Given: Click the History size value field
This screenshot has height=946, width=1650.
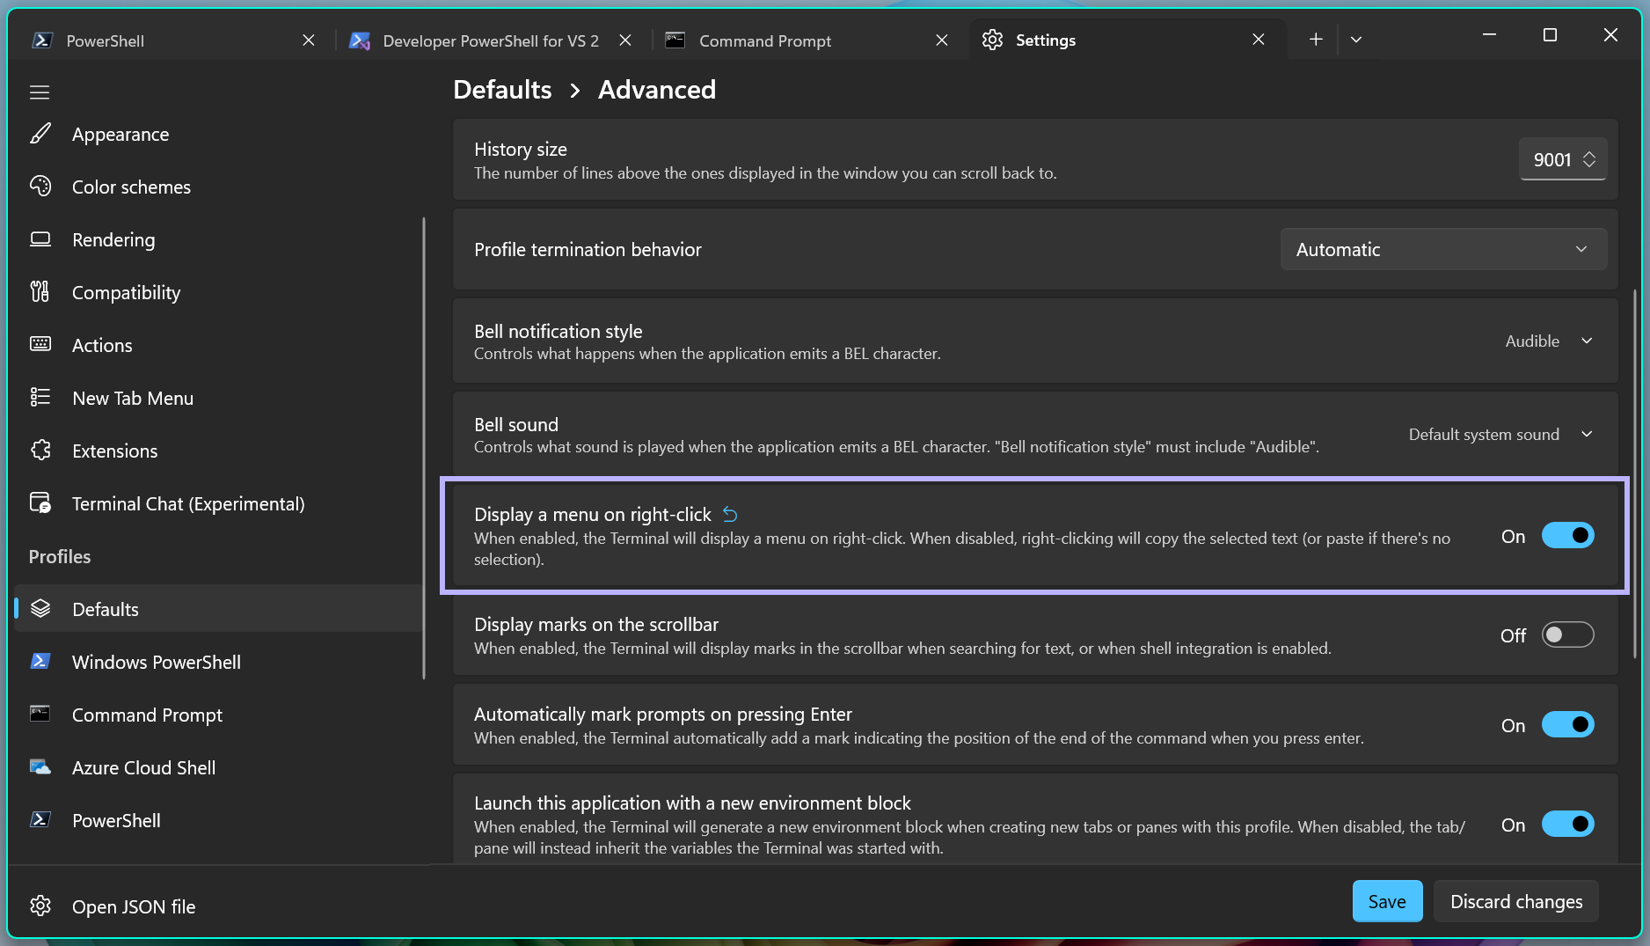Looking at the screenshot, I should (1551, 159).
